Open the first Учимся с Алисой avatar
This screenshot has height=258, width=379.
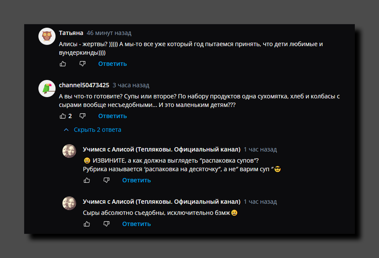click(x=69, y=151)
